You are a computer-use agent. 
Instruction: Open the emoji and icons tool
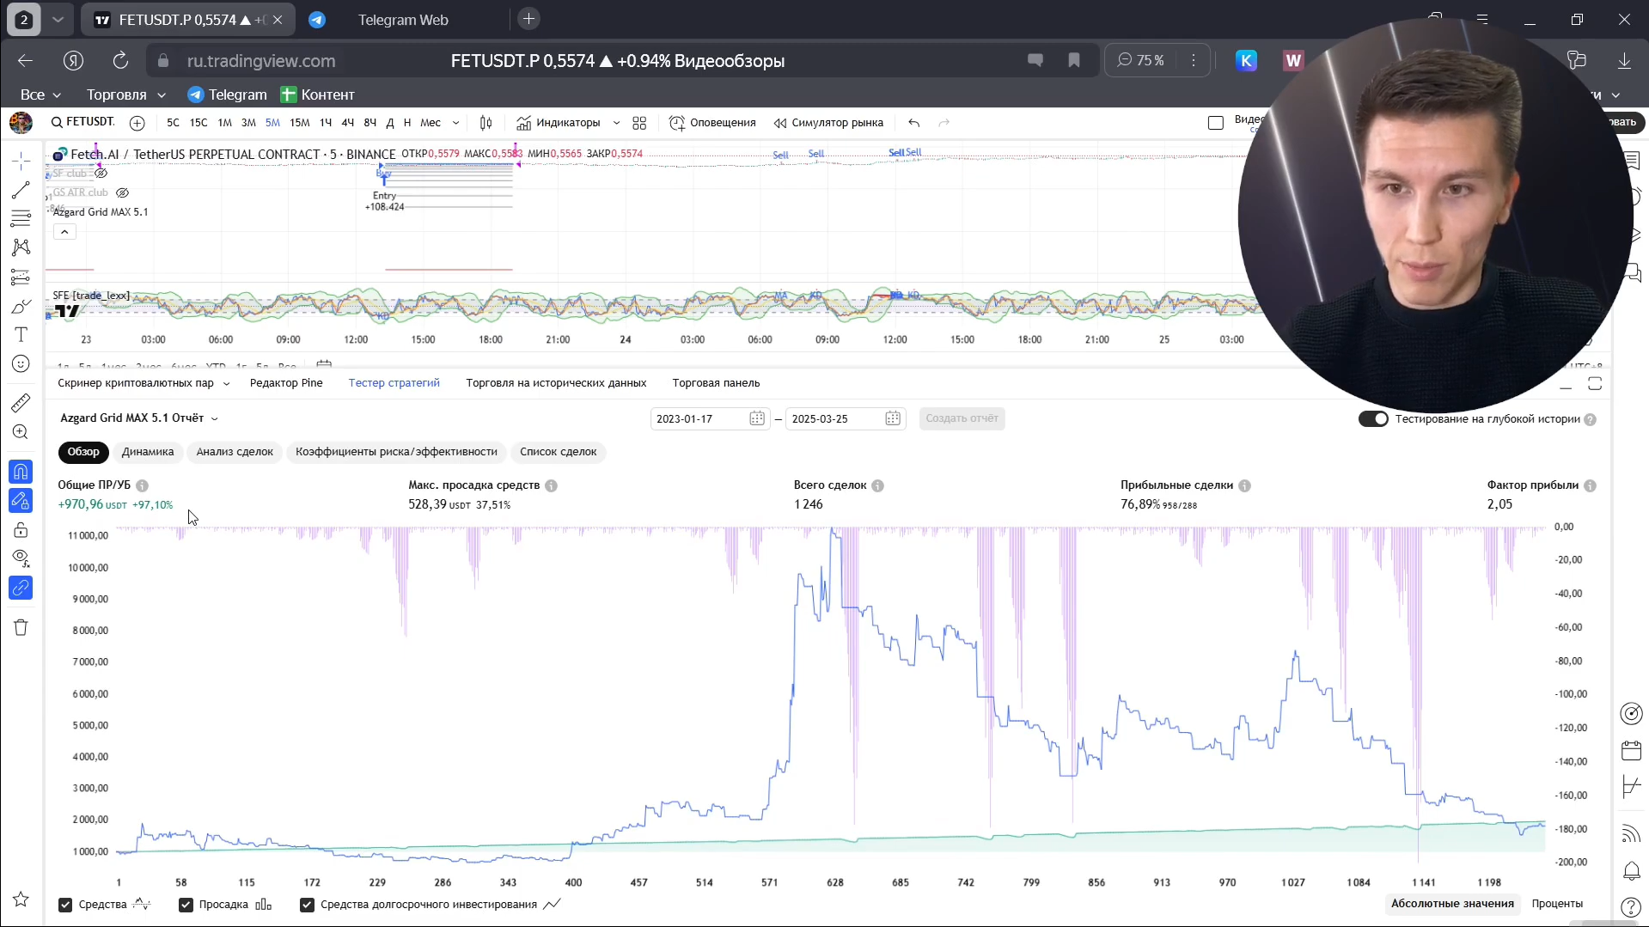[x=21, y=364]
